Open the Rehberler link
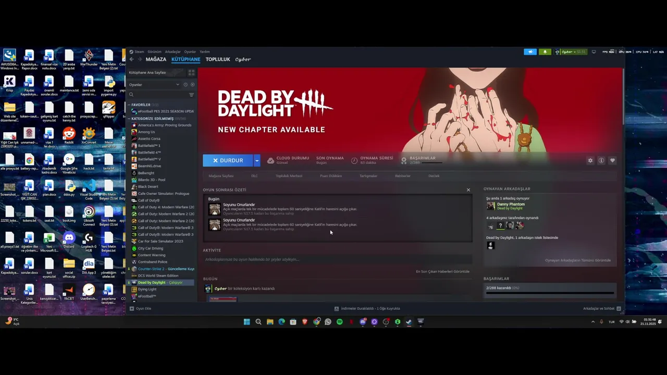Screen dimensions: 667x375 (x=402, y=176)
